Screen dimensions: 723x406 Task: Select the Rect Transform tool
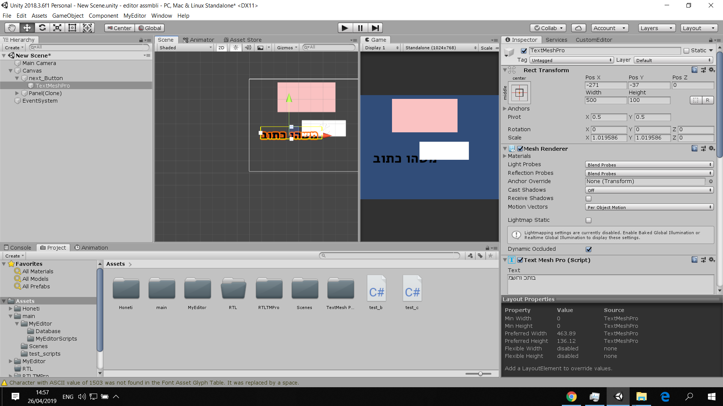pos(72,28)
